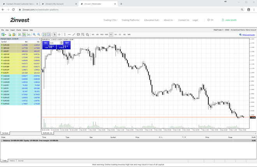The width and height of the screenshot is (257, 167).
Task: Switch to the Journal tab
Action: (21, 161)
